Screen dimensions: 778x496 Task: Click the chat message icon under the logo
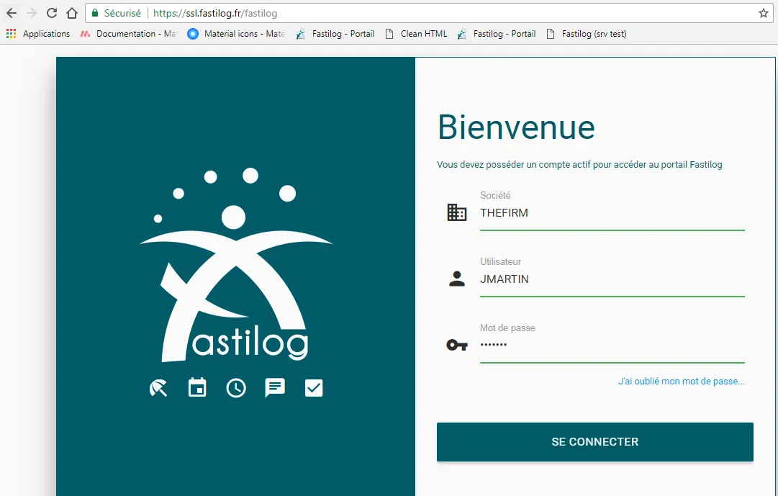coord(275,388)
